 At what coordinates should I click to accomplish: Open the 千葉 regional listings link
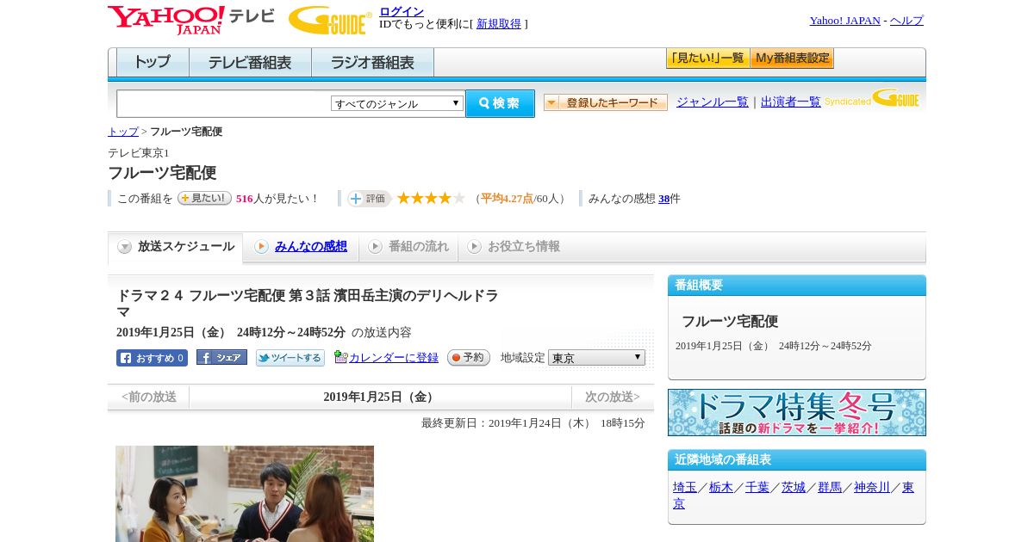click(x=757, y=488)
